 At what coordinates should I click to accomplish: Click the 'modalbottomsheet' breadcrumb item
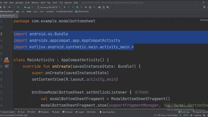(64, 12)
